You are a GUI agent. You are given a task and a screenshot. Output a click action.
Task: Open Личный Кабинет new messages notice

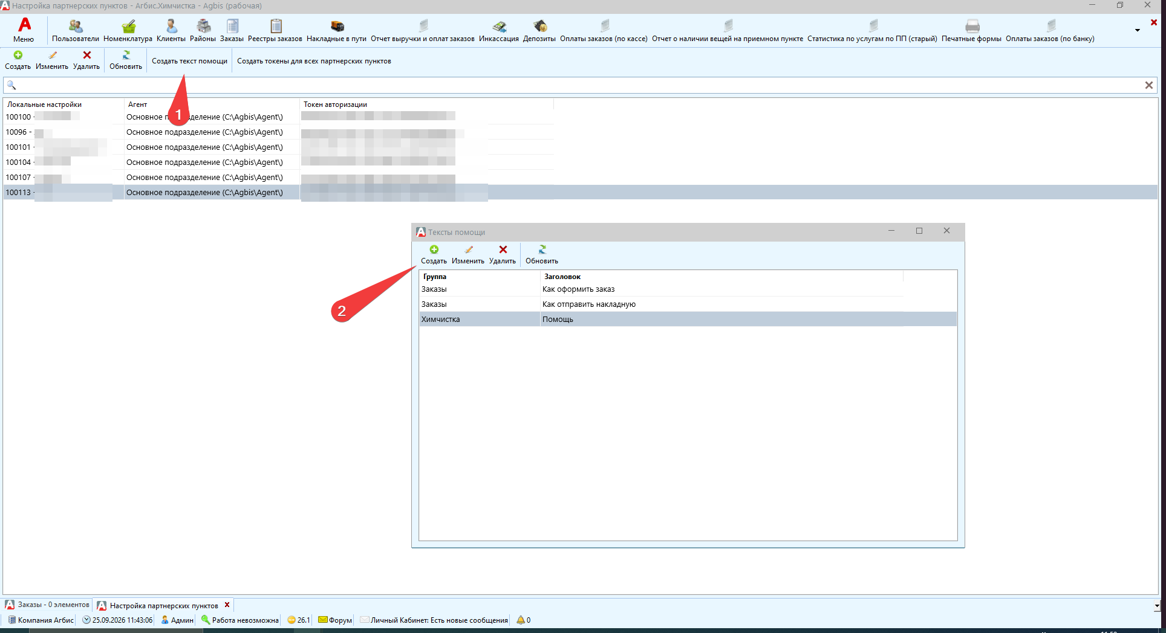point(434,620)
